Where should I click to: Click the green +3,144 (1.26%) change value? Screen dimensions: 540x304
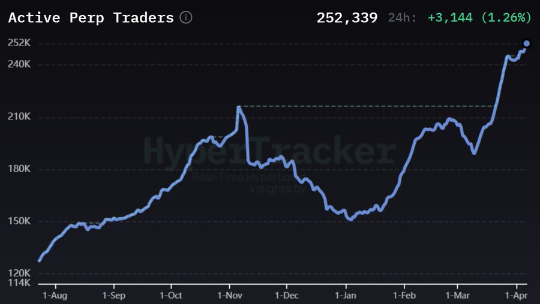point(479,18)
